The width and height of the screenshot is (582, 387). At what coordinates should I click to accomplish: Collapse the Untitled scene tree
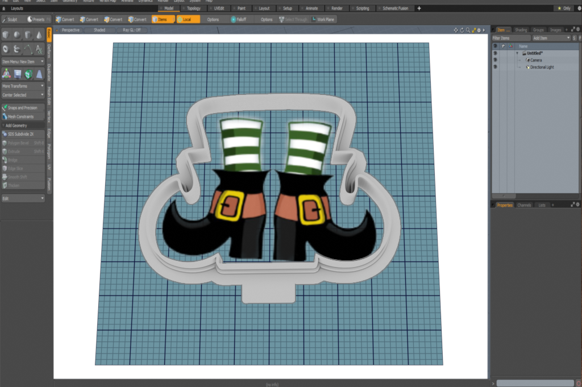[517, 53]
